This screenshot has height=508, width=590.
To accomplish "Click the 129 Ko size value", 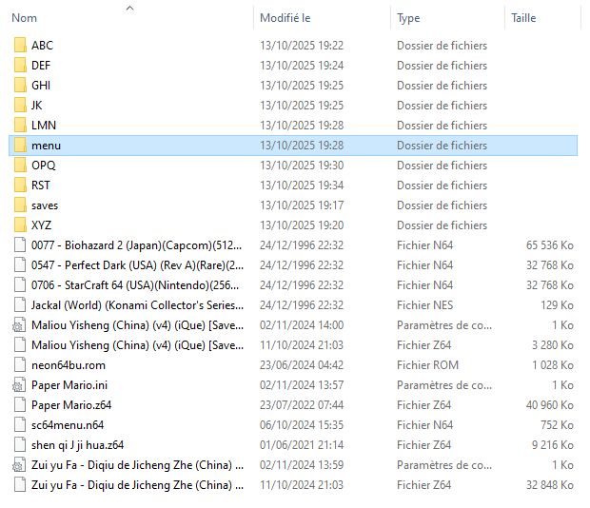I will point(557,305).
